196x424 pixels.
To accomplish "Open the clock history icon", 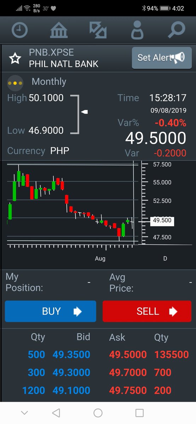I will [19, 30].
